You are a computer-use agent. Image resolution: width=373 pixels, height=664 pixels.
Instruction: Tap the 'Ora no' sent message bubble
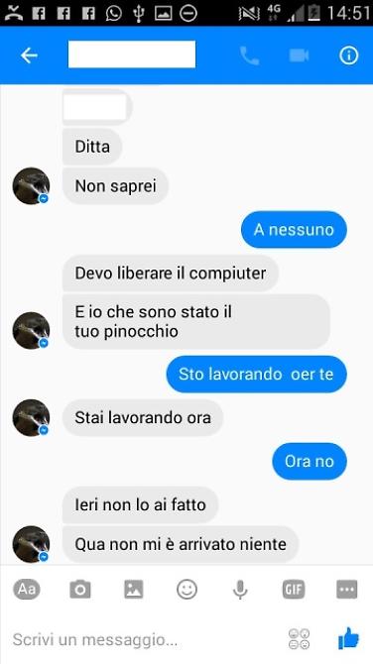tap(310, 461)
